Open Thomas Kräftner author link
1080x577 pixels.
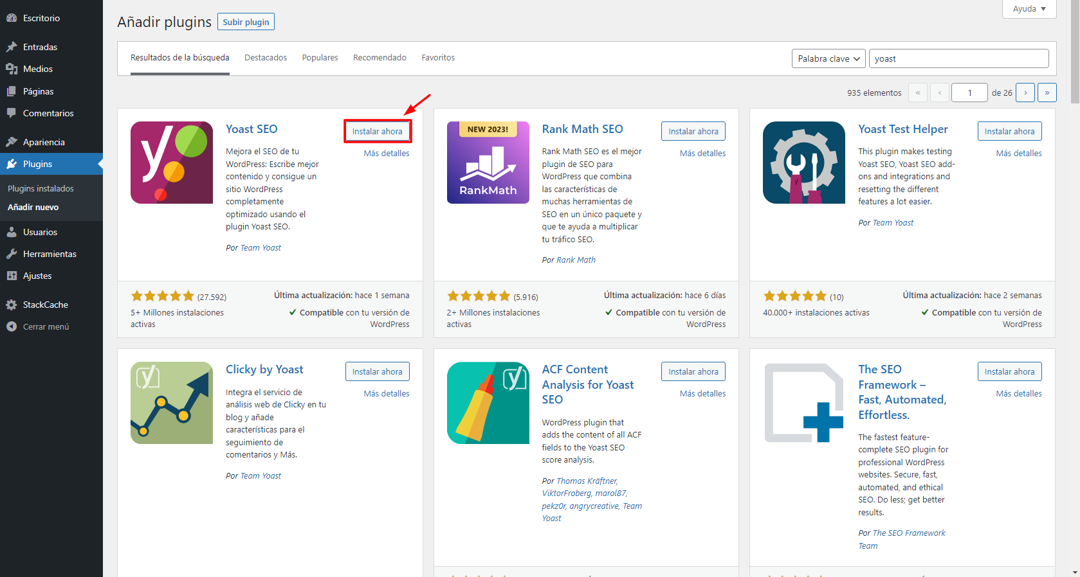[587, 481]
